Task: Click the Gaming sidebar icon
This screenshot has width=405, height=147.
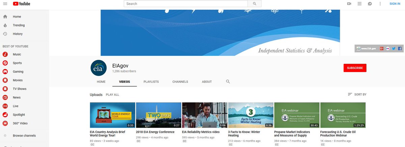Action: 5,72
